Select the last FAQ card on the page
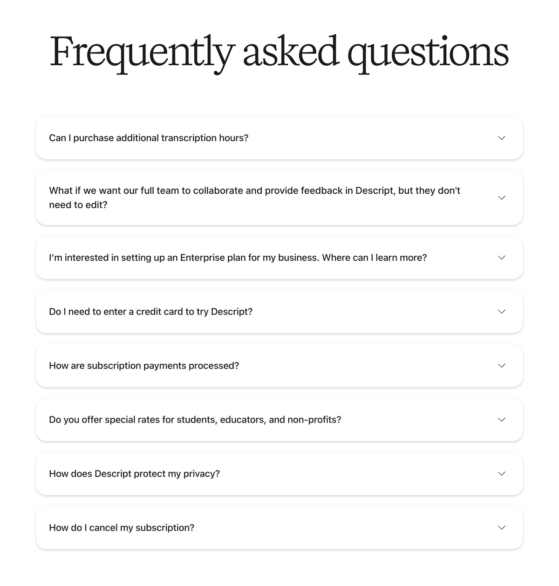Screen dimensions: 559x586 pyautogui.click(x=279, y=527)
